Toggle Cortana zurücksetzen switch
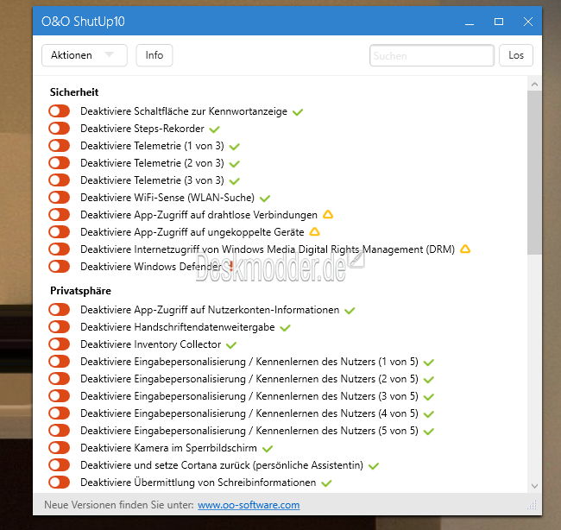This screenshot has height=530, width=561. click(60, 465)
